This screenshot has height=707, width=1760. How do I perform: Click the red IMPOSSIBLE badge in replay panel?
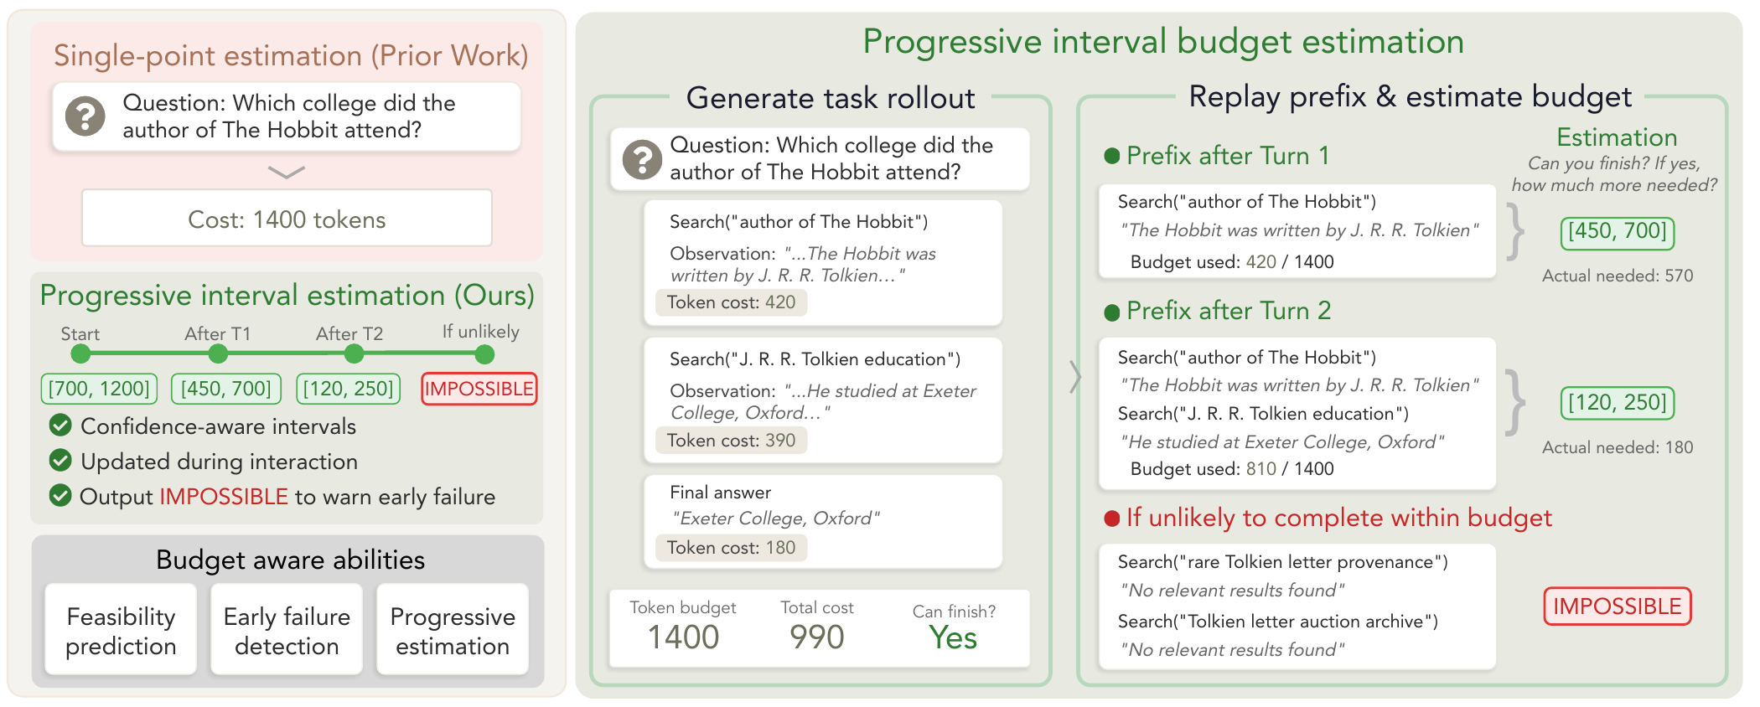click(1617, 606)
